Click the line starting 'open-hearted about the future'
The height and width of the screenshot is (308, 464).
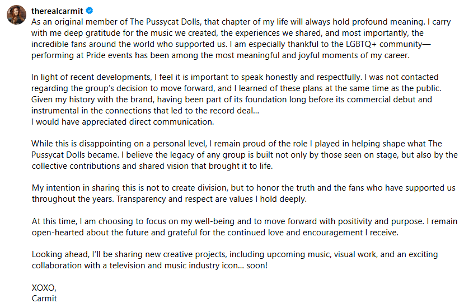(215, 233)
